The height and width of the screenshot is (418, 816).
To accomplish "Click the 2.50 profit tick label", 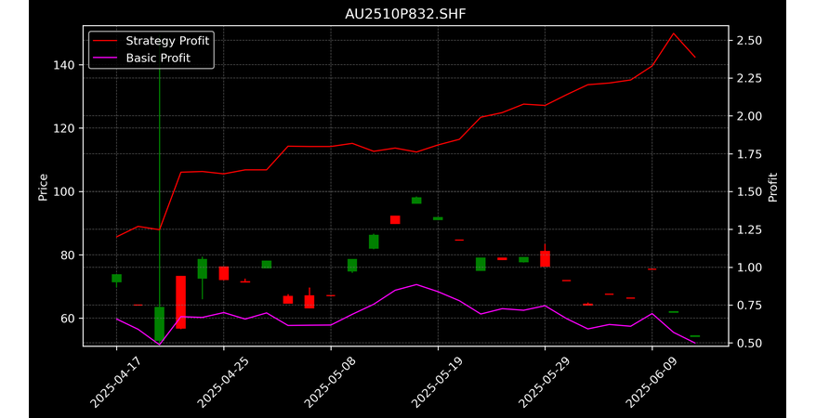I will (x=749, y=41).
